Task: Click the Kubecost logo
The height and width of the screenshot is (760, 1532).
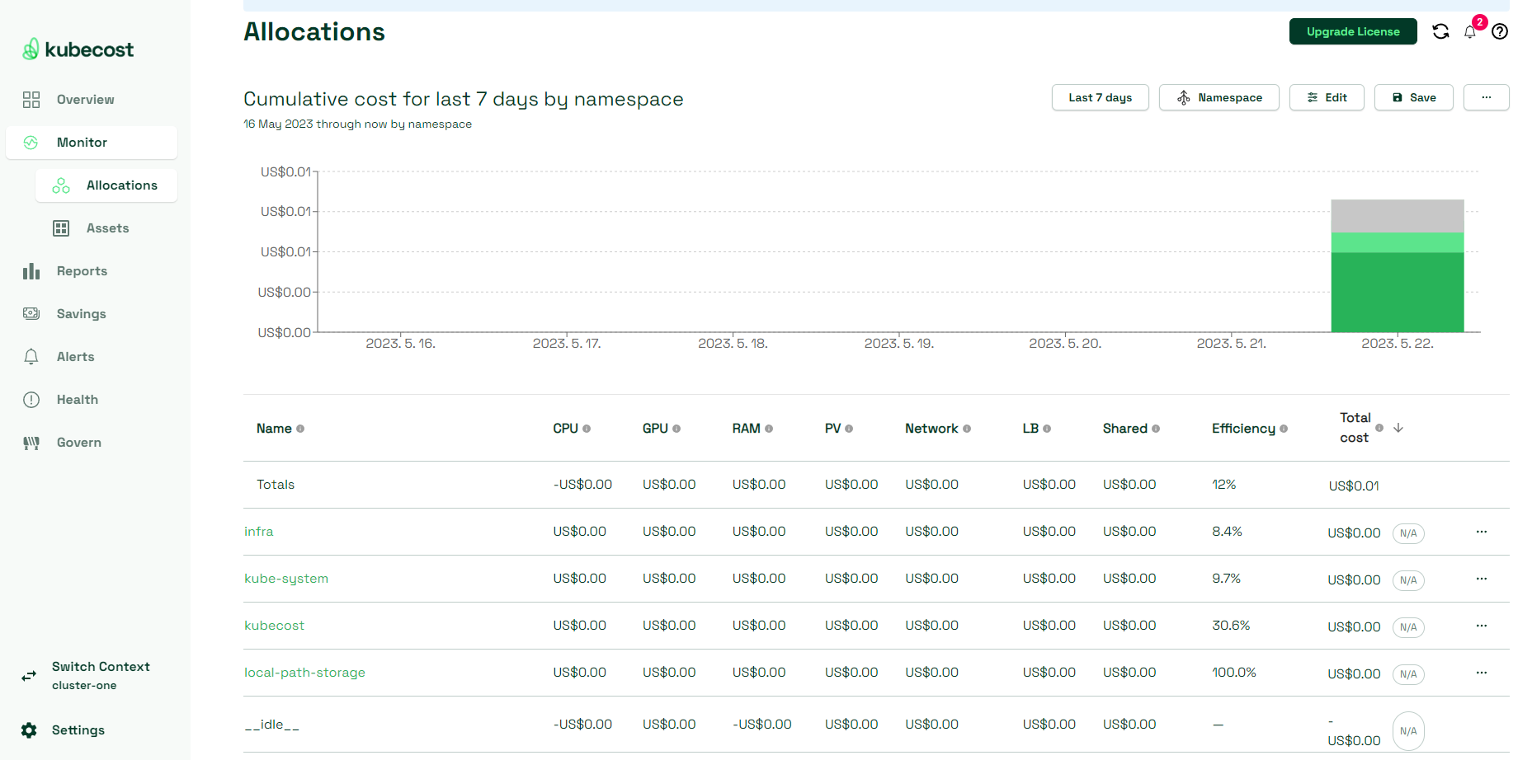Action: (x=78, y=49)
